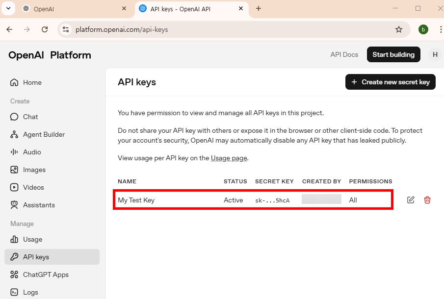Open API Docs link
Image resolution: width=444 pixels, height=299 pixels.
click(344, 54)
